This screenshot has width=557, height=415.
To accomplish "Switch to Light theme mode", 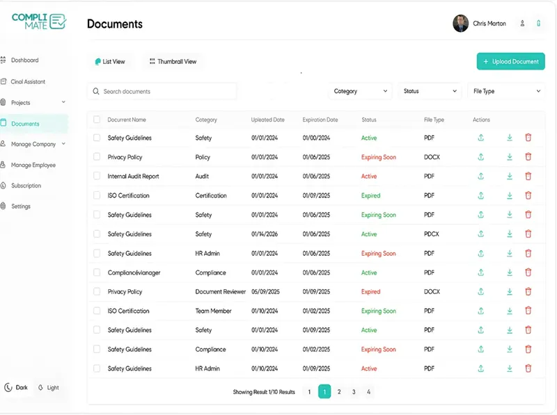I will pos(49,387).
